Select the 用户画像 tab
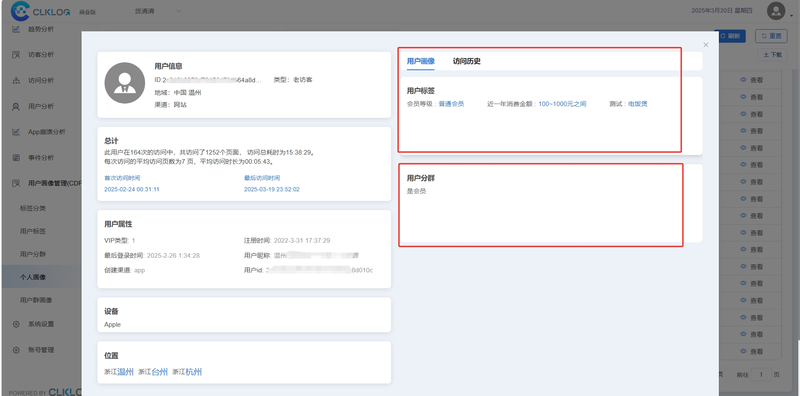 tap(421, 61)
